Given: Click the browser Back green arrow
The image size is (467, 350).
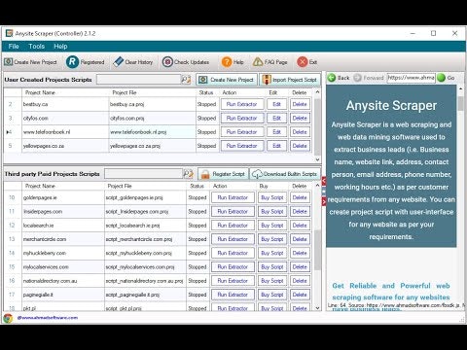Looking at the screenshot, I should pyautogui.click(x=332, y=78).
